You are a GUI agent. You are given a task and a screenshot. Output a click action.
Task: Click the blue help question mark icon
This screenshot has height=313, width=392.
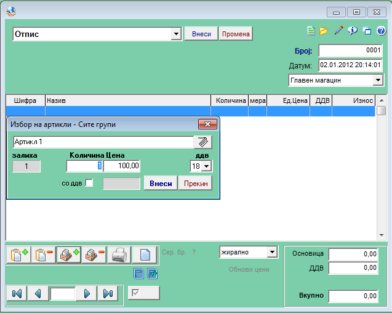380,31
